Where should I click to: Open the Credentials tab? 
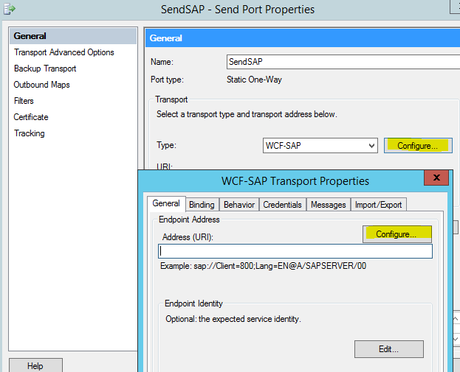(x=282, y=205)
